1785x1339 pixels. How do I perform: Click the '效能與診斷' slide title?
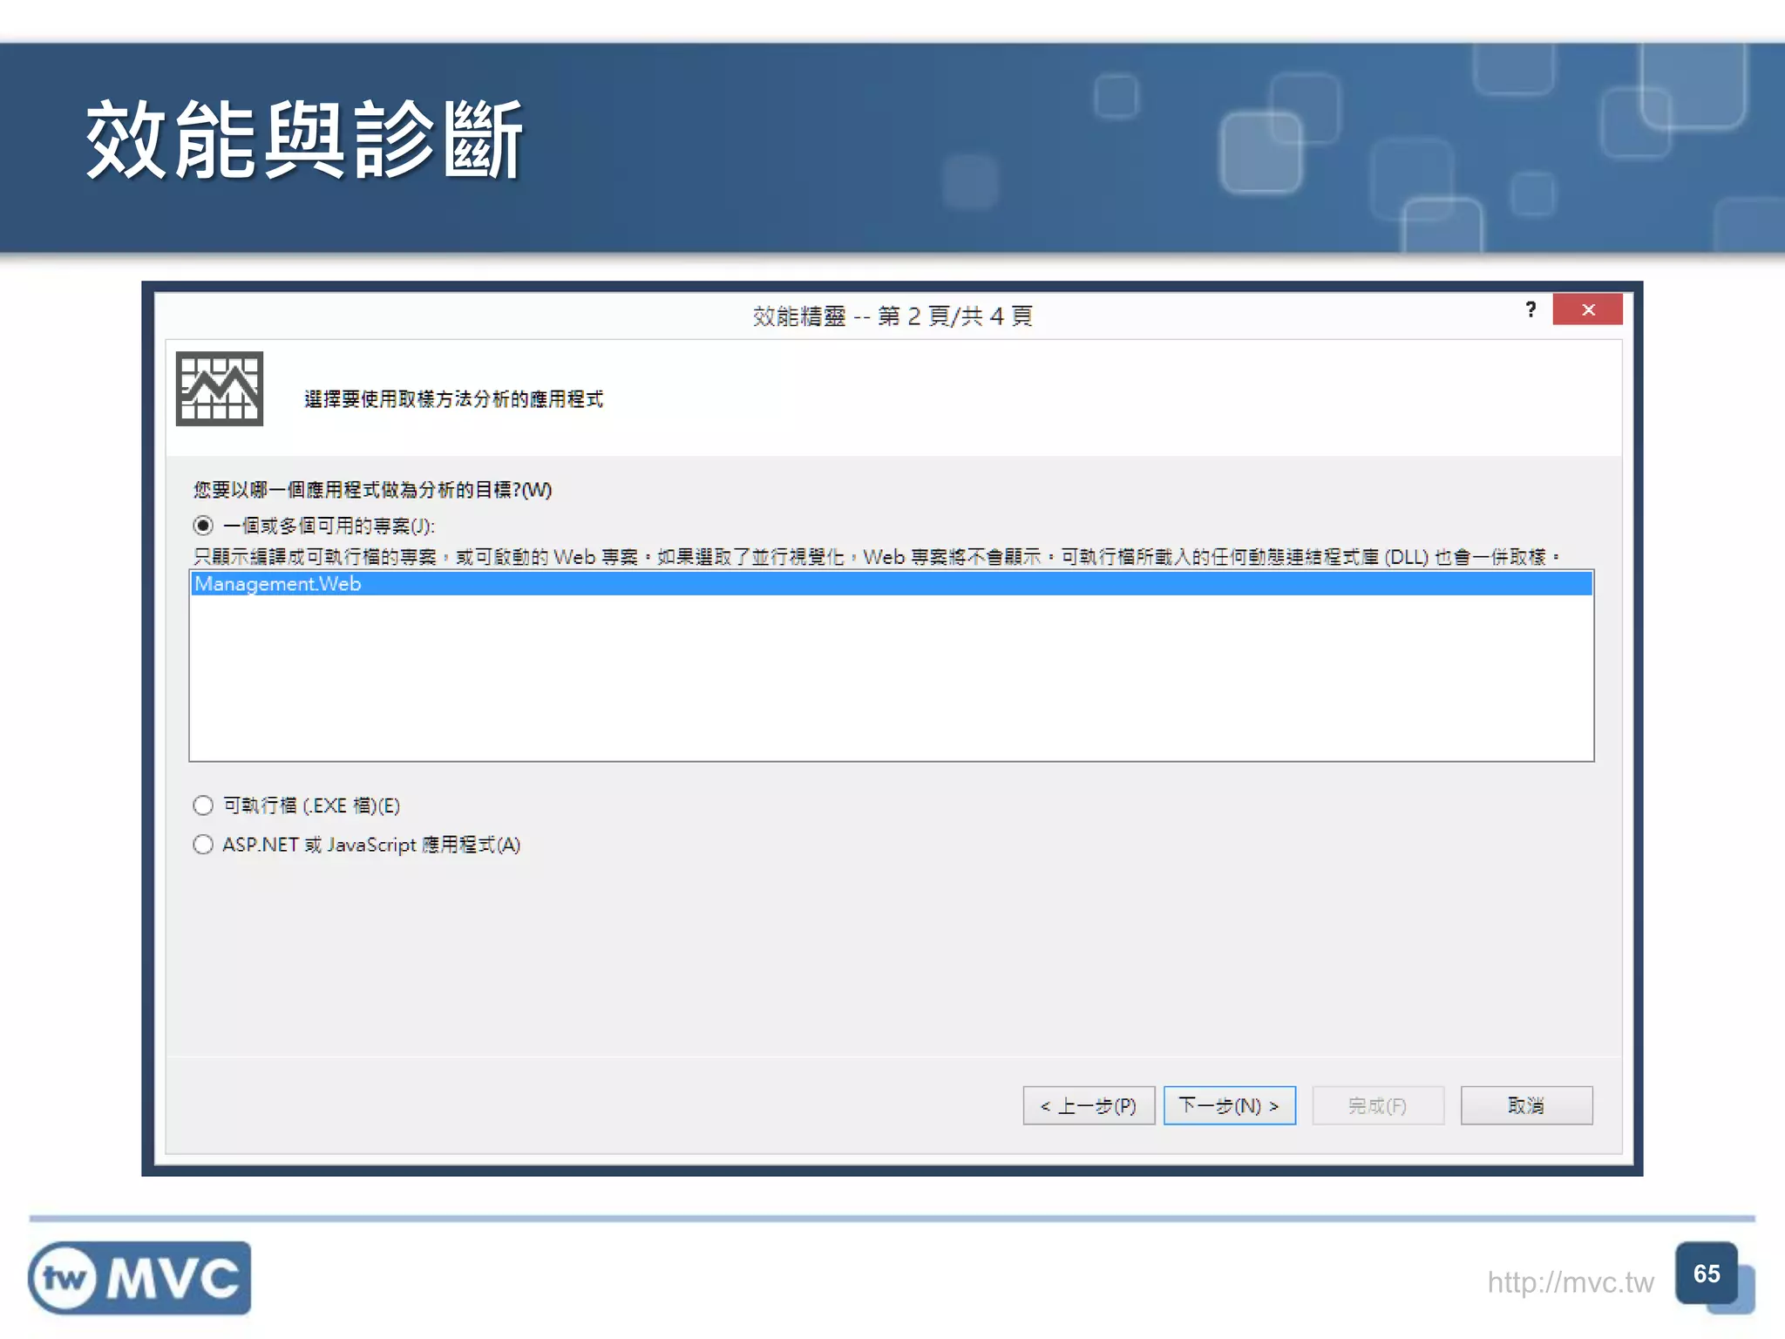pyautogui.click(x=304, y=139)
